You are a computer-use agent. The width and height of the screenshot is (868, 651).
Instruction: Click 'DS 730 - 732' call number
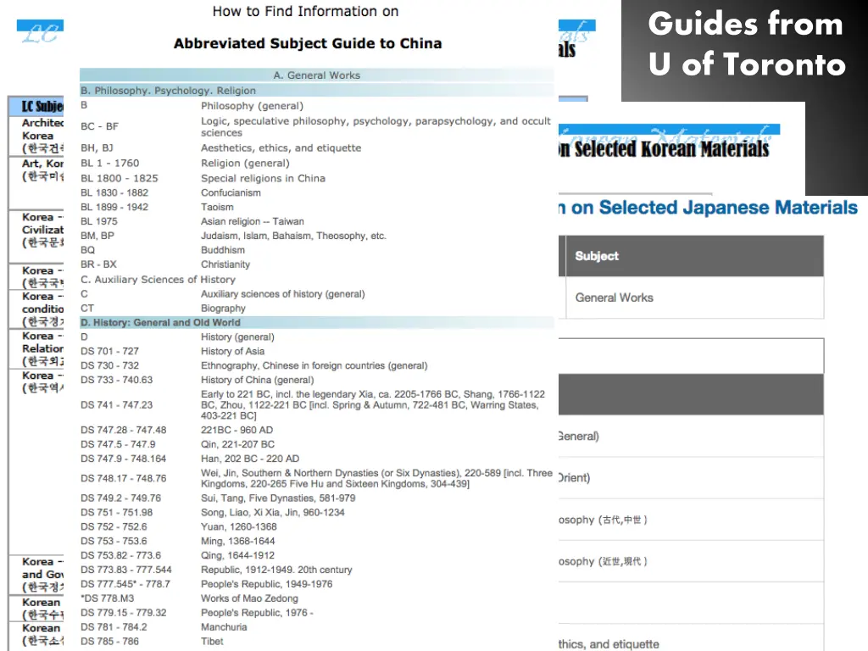tap(109, 365)
